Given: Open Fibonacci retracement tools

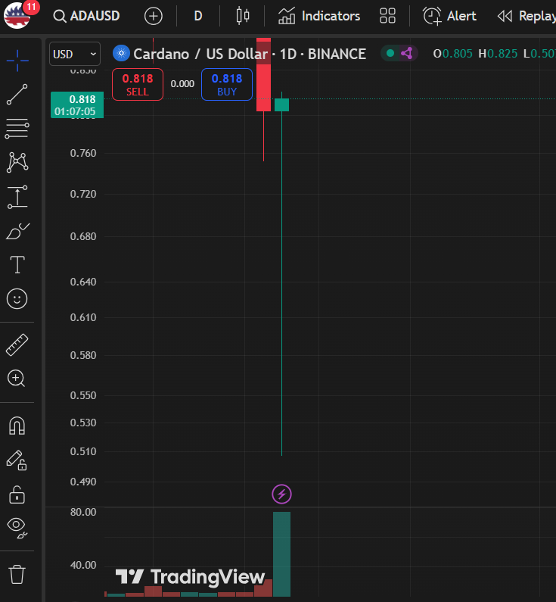Looking at the screenshot, I should pyautogui.click(x=17, y=128).
